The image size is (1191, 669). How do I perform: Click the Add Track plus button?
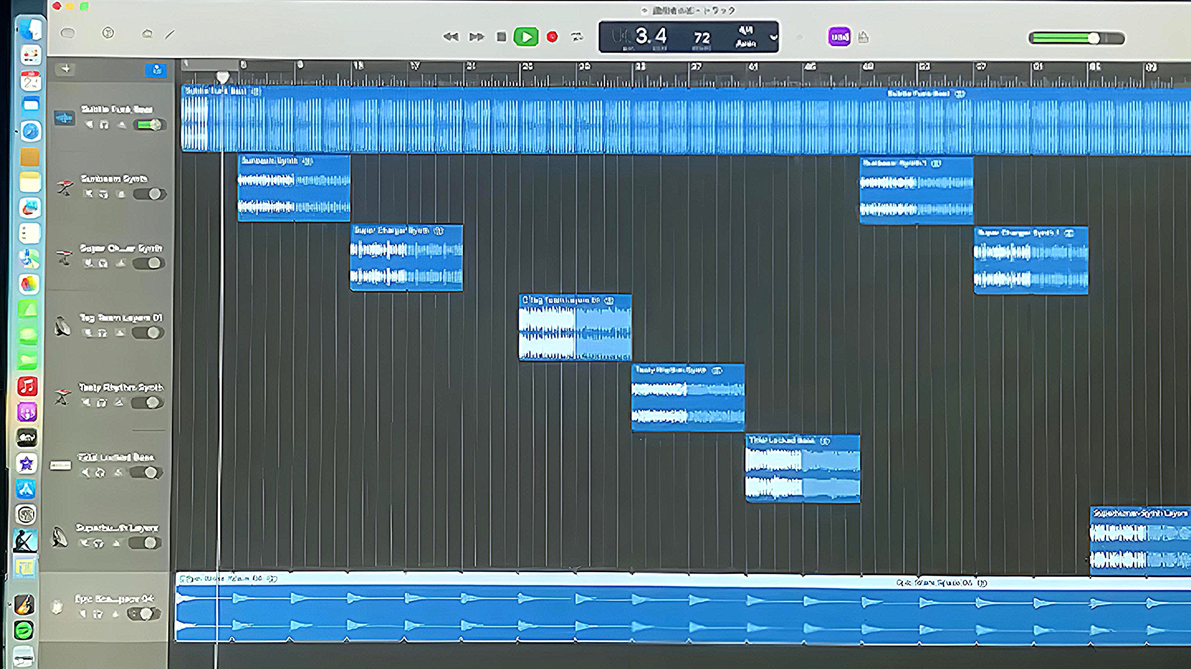point(66,69)
